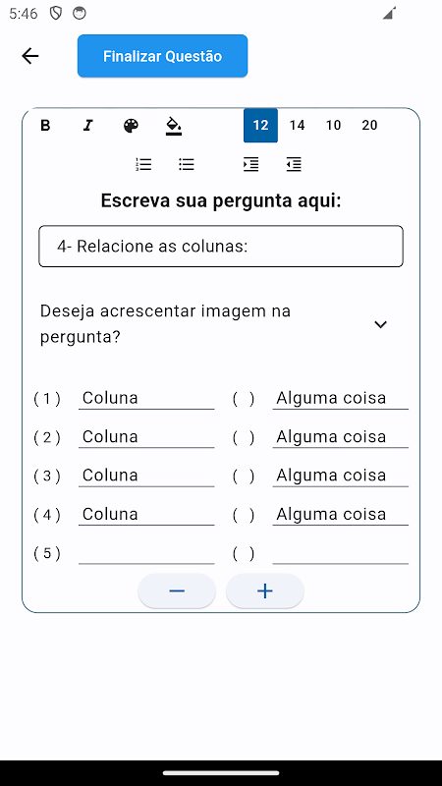442x786 pixels.
Task: Edit the question text field
Action: [221, 247]
